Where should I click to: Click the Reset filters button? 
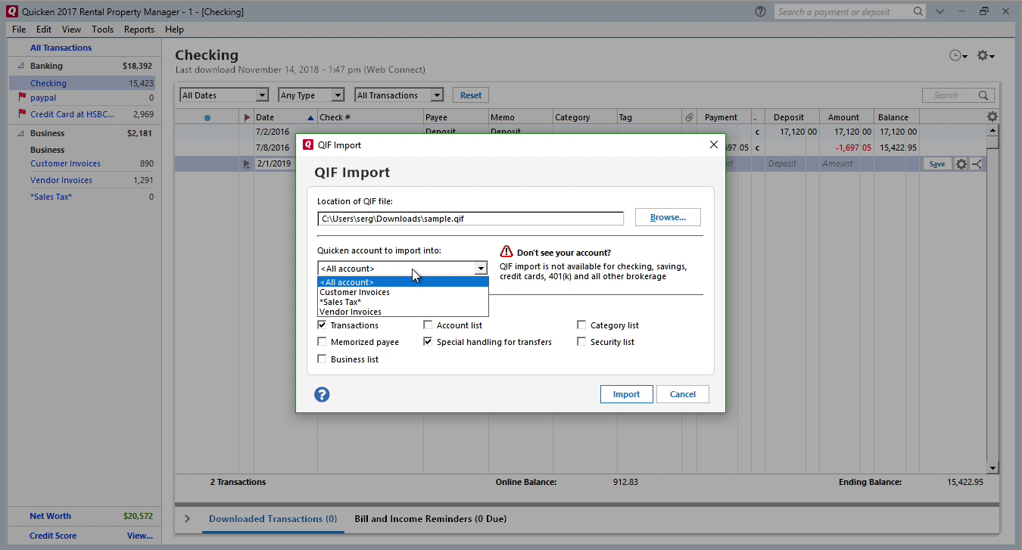tap(471, 95)
